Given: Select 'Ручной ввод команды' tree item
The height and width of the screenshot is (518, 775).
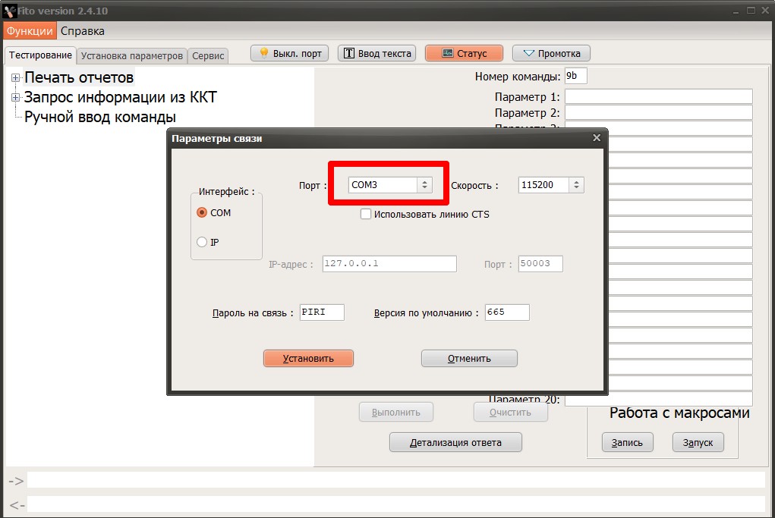Looking at the screenshot, I should (x=100, y=117).
